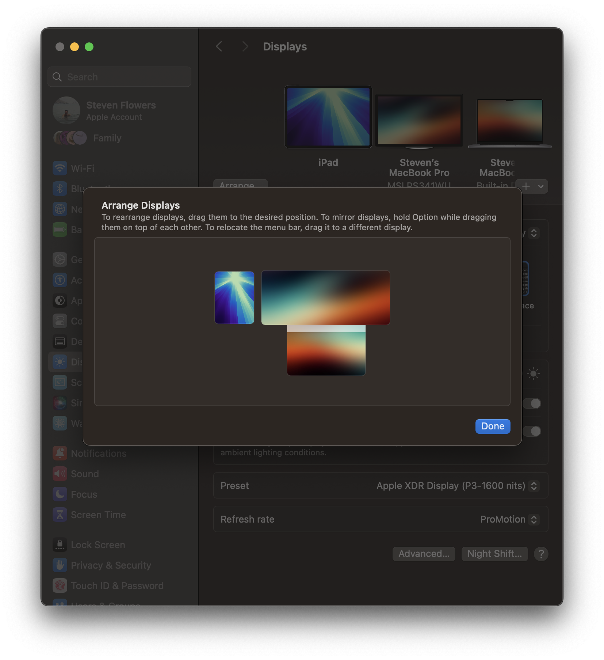Open the Notifications settings pane

(x=99, y=453)
